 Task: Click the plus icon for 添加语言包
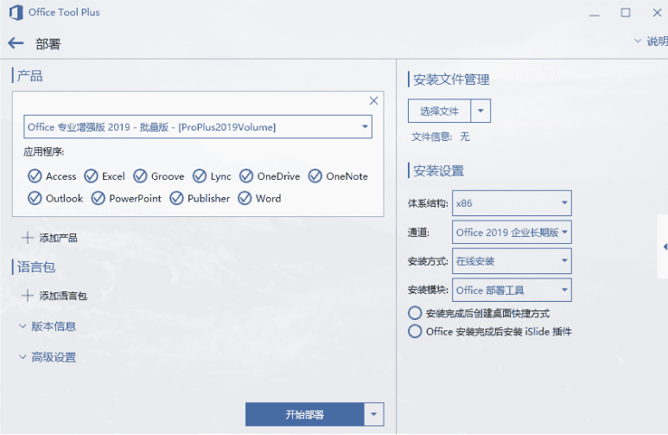28,296
